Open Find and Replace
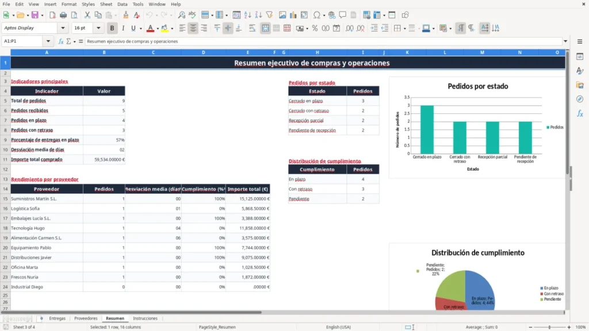589x331 pixels. (181, 15)
